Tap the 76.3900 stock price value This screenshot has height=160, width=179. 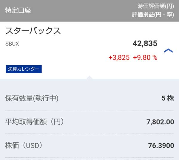(161, 146)
